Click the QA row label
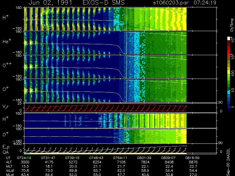 click(6, 152)
